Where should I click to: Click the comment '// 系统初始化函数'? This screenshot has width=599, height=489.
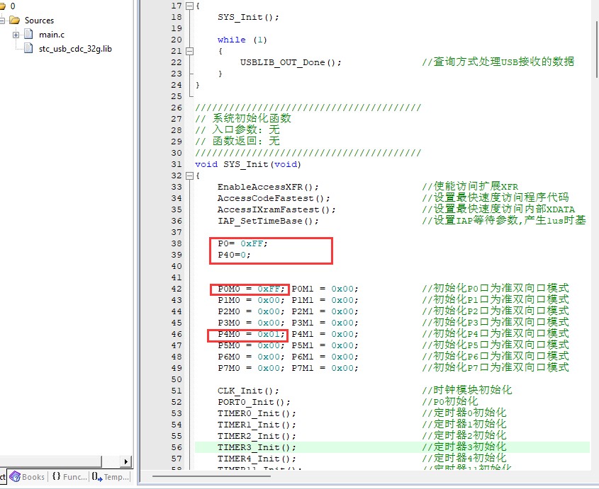pyautogui.click(x=243, y=118)
